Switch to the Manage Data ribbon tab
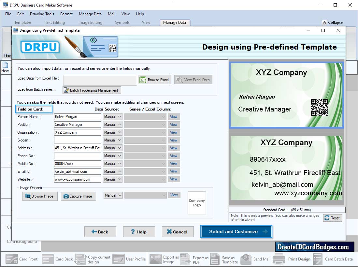Screen dimensions: 358x267 coord(175,22)
